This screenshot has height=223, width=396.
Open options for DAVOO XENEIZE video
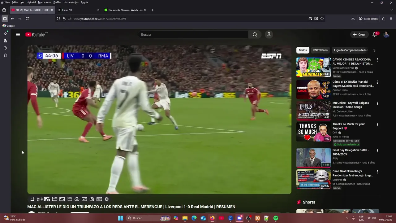(377, 60)
